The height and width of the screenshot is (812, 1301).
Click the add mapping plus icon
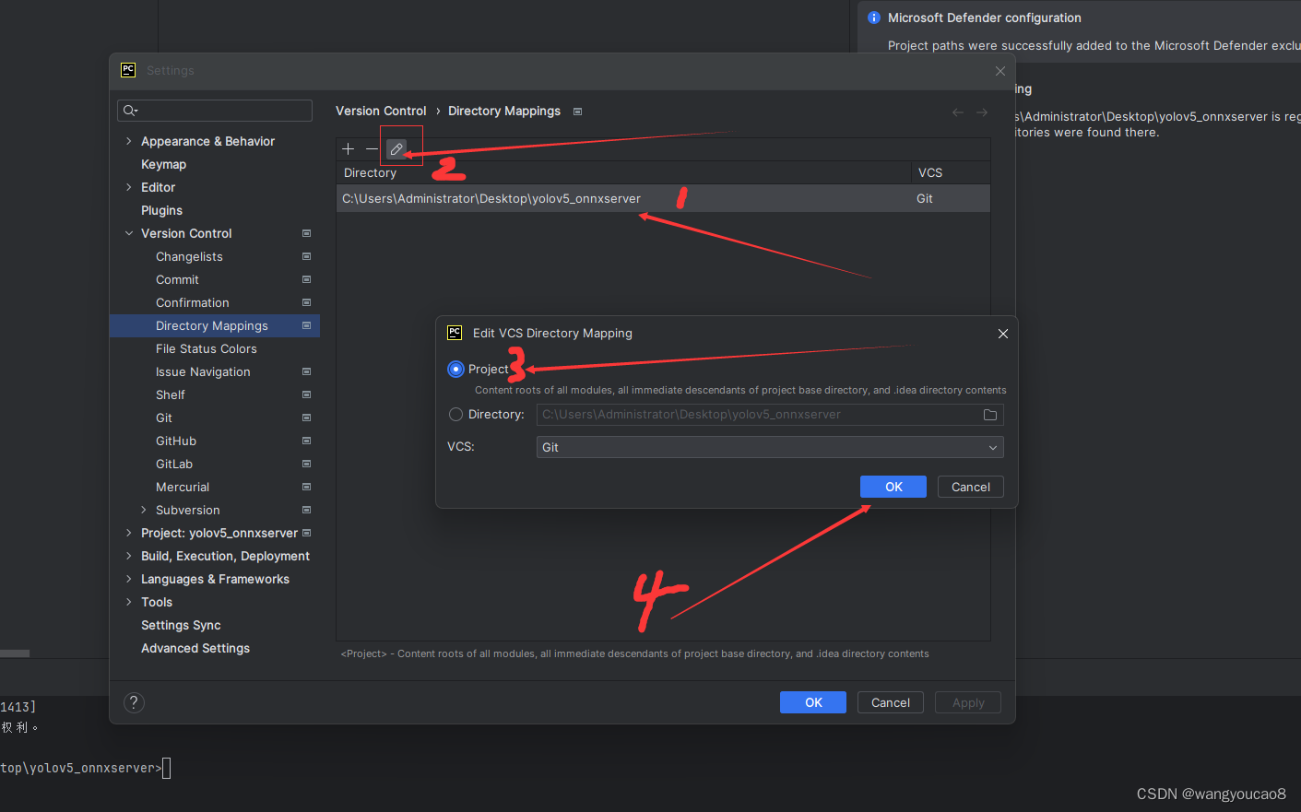(348, 148)
